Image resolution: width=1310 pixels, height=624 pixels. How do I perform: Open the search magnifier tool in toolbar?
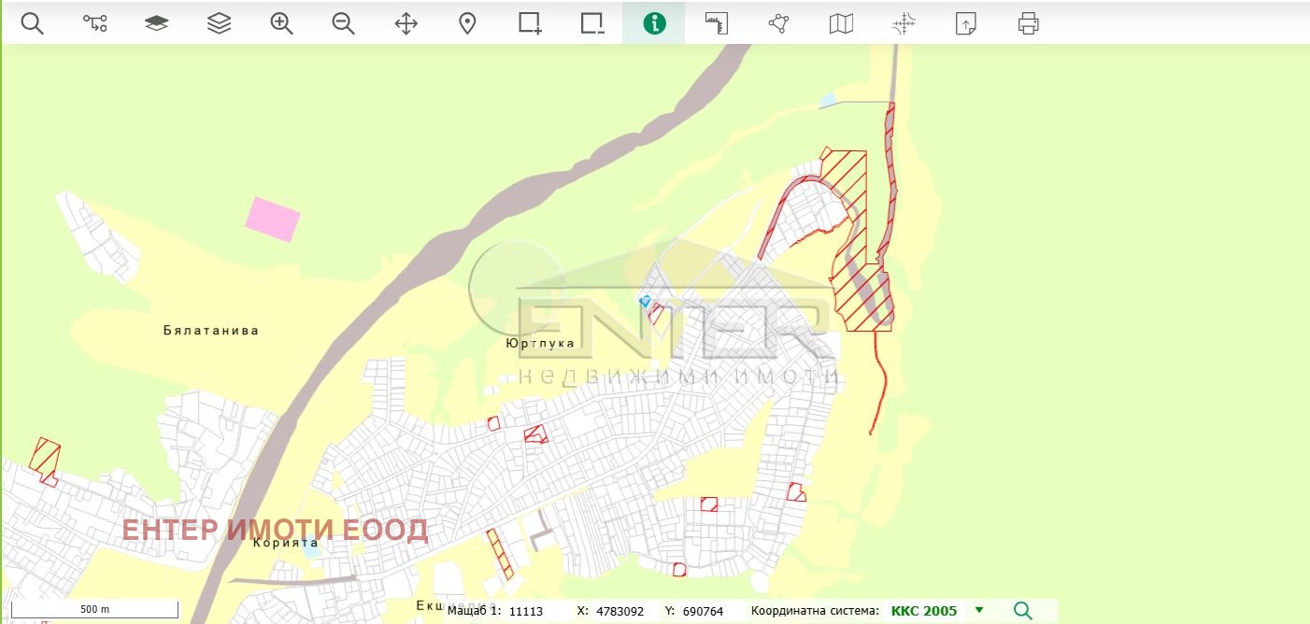(33, 23)
